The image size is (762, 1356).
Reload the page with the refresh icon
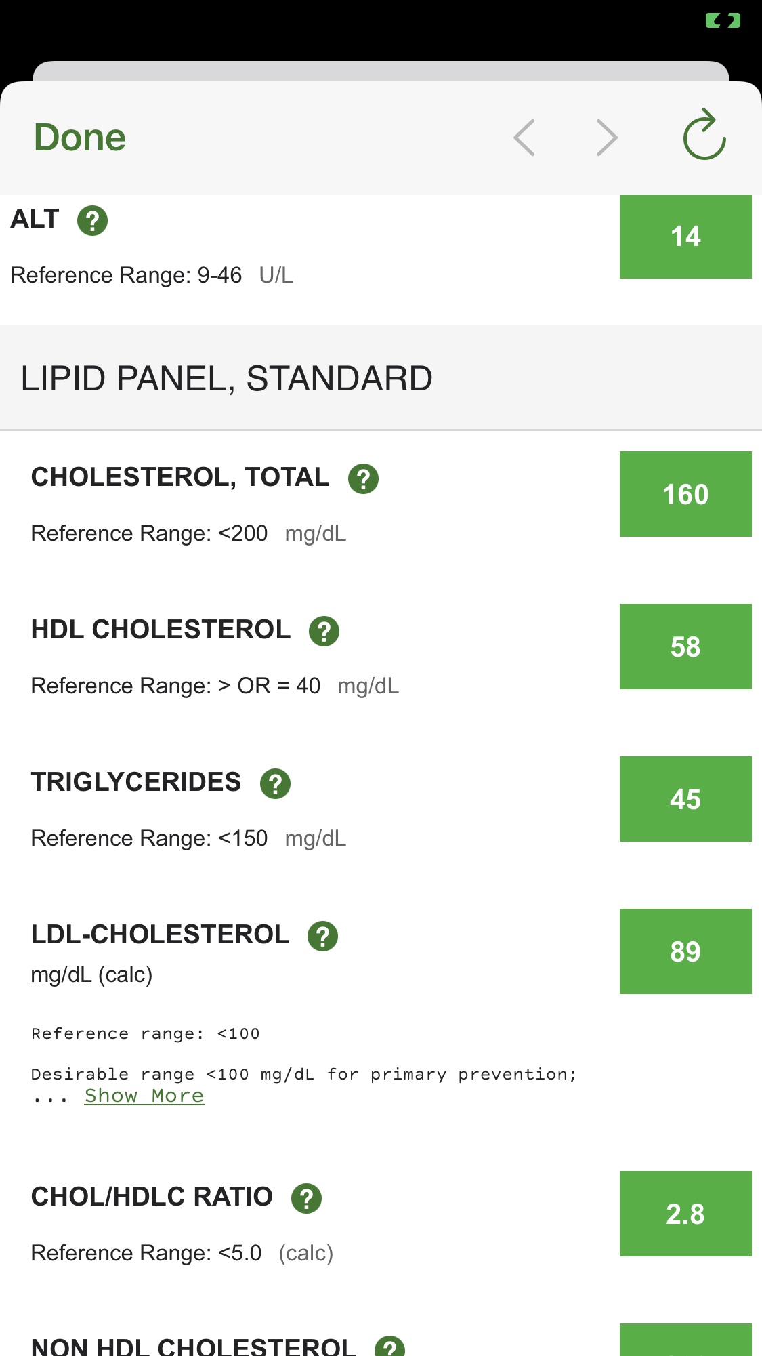click(704, 135)
